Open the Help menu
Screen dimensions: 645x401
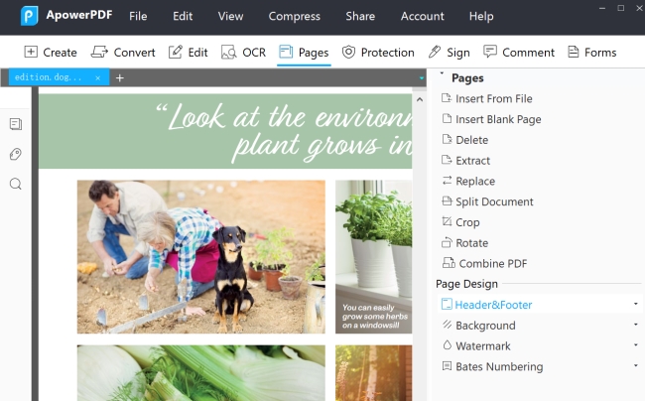[481, 17]
